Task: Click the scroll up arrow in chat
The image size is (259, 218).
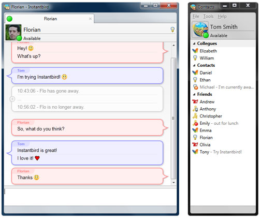Action: click(x=174, y=45)
